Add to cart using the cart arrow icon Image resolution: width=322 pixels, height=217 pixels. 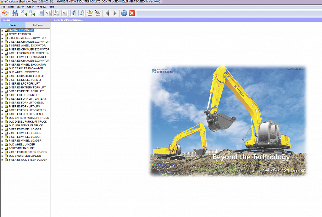click(90, 13)
